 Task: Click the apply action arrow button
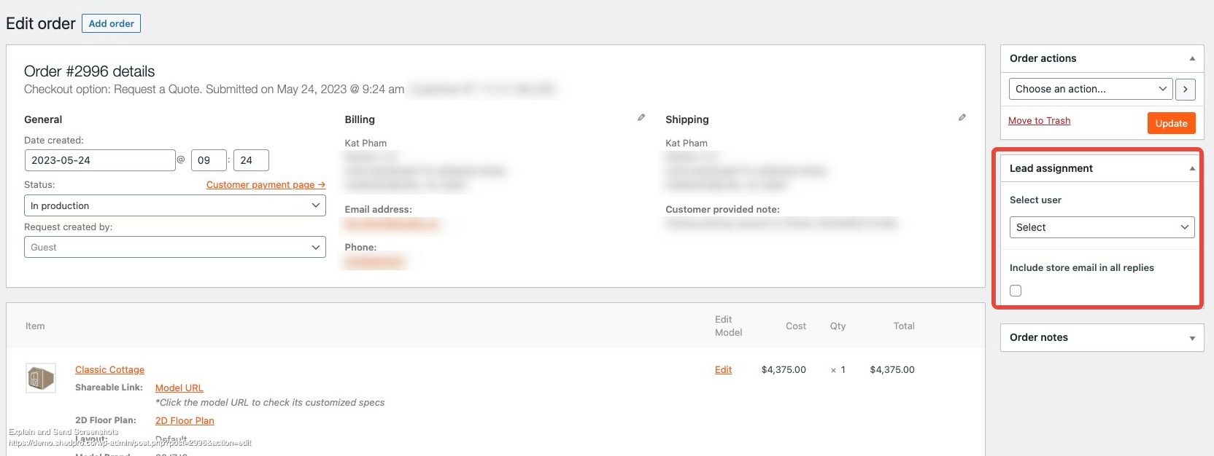click(1185, 89)
